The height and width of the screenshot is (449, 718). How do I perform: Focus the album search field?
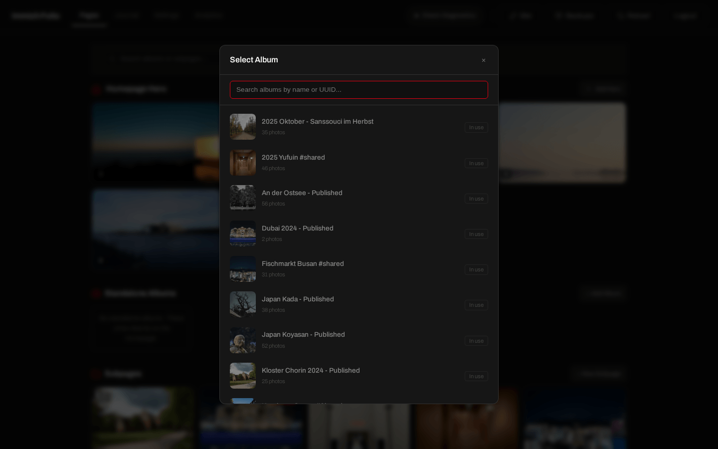pyautogui.click(x=359, y=90)
